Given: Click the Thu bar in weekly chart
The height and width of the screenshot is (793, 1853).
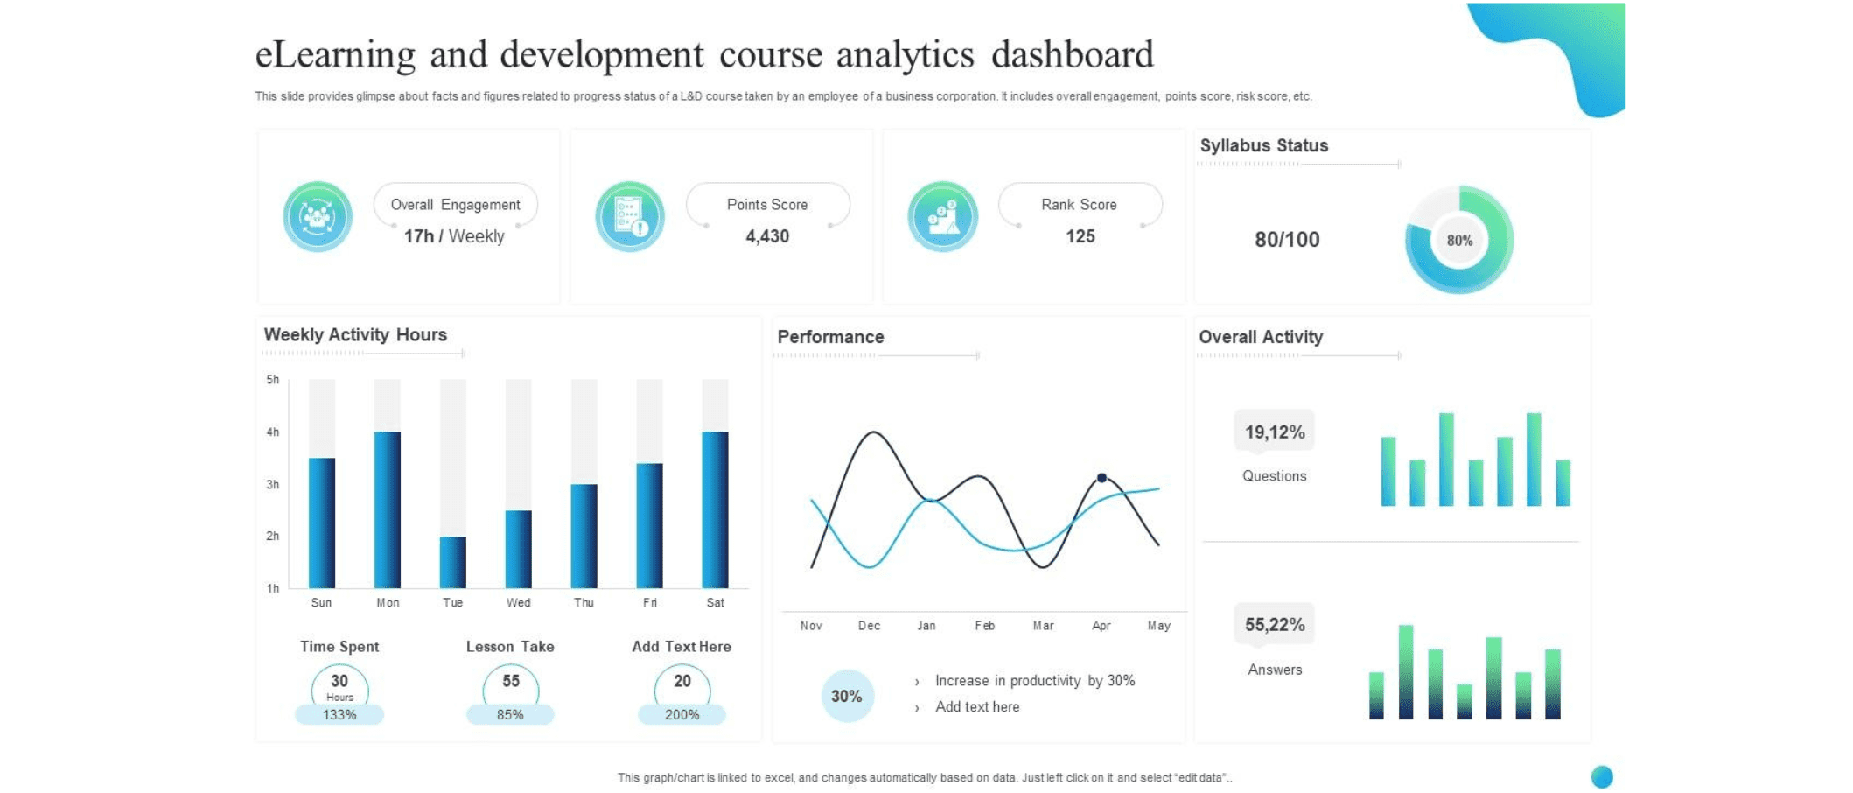Looking at the screenshot, I should [584, 536].
